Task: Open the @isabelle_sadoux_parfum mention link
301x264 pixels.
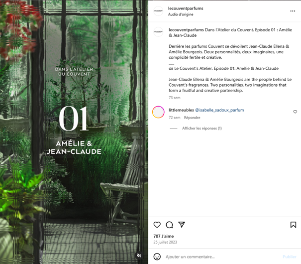Action: coord(219,110)
